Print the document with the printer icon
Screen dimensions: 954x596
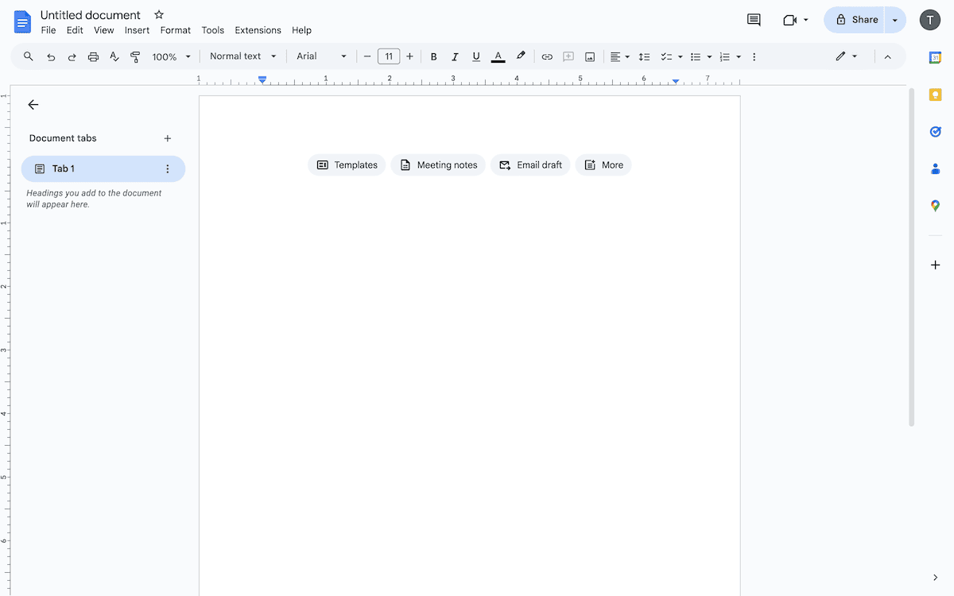pyautogui.click(x=93, y=56)
